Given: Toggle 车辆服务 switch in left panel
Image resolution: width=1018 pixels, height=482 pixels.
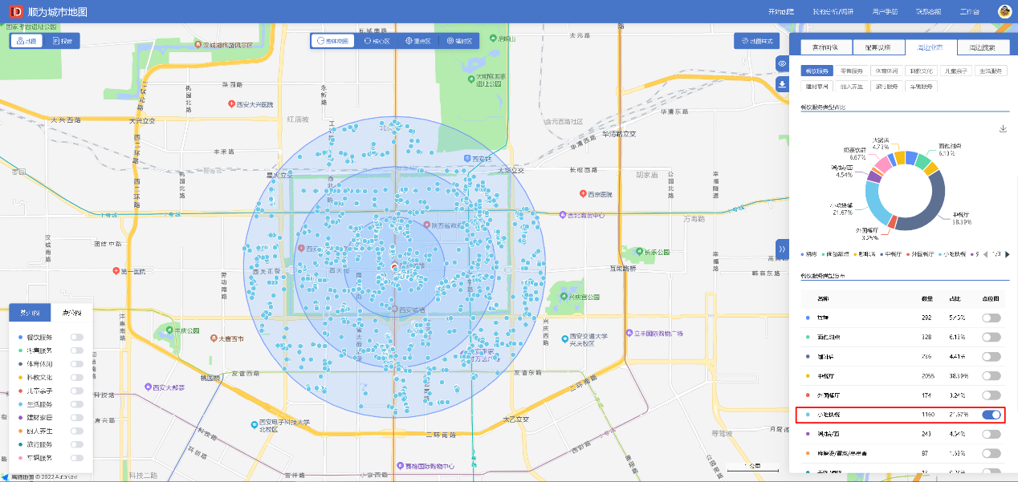Looking at the screenshot, I should (x=77, y=458).
